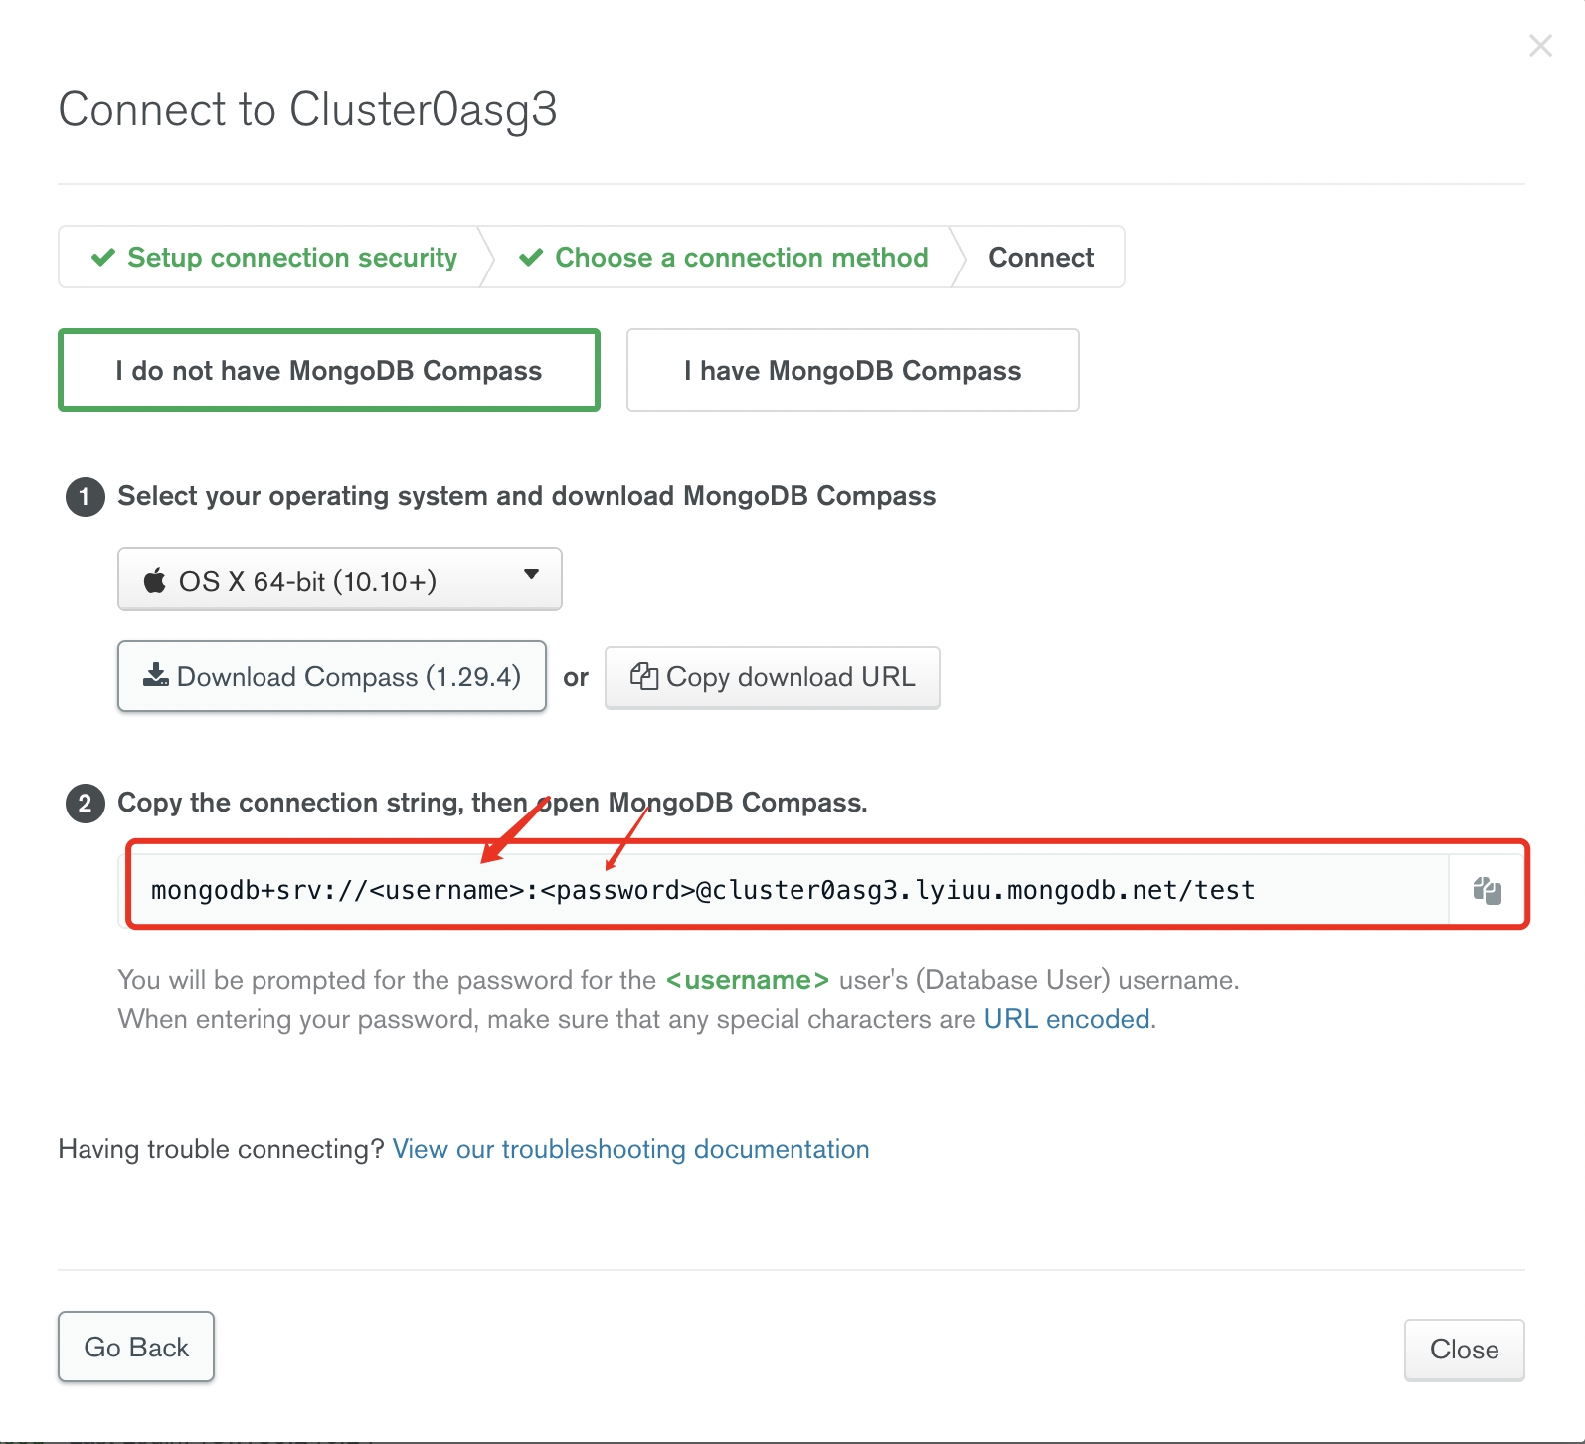Image resolution: width=1585 pixels, height=1444 pixels.
Task: Copy the connection string with the clipboard icon
Action: coord(1487,890)
